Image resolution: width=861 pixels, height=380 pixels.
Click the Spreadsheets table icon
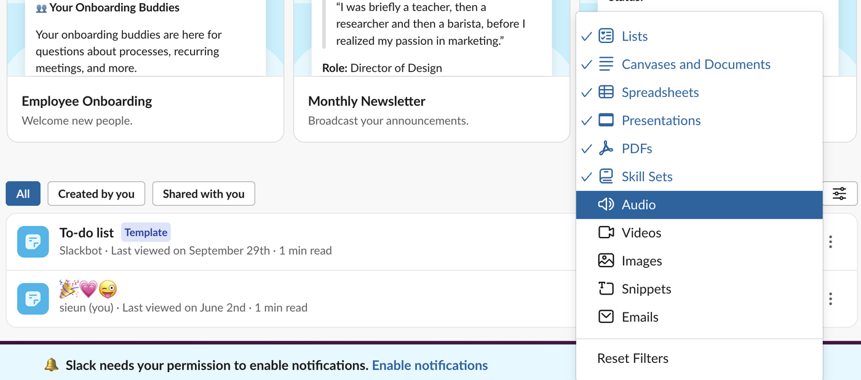606,92
